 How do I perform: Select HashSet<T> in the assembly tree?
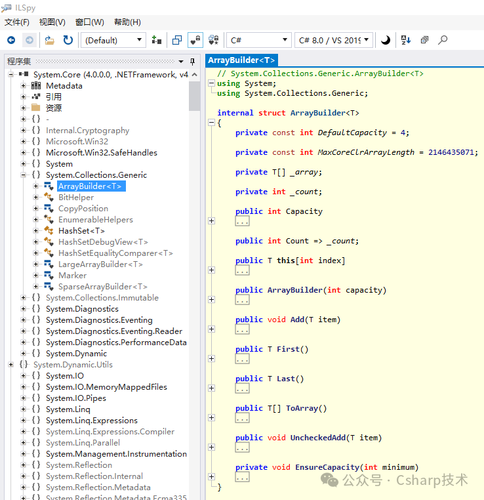pyautogui.click(x=81, y=231)
